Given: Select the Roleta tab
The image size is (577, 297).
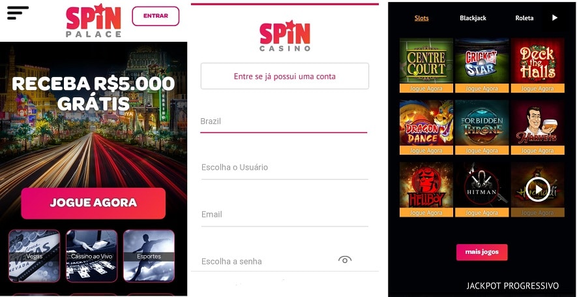Looking at the screenshot, I should [x=524, y=18].
